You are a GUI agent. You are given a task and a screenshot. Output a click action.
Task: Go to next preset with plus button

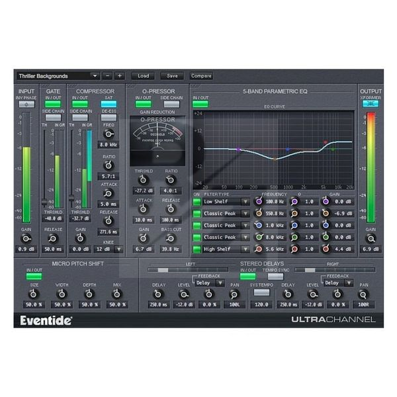(120, 75)
